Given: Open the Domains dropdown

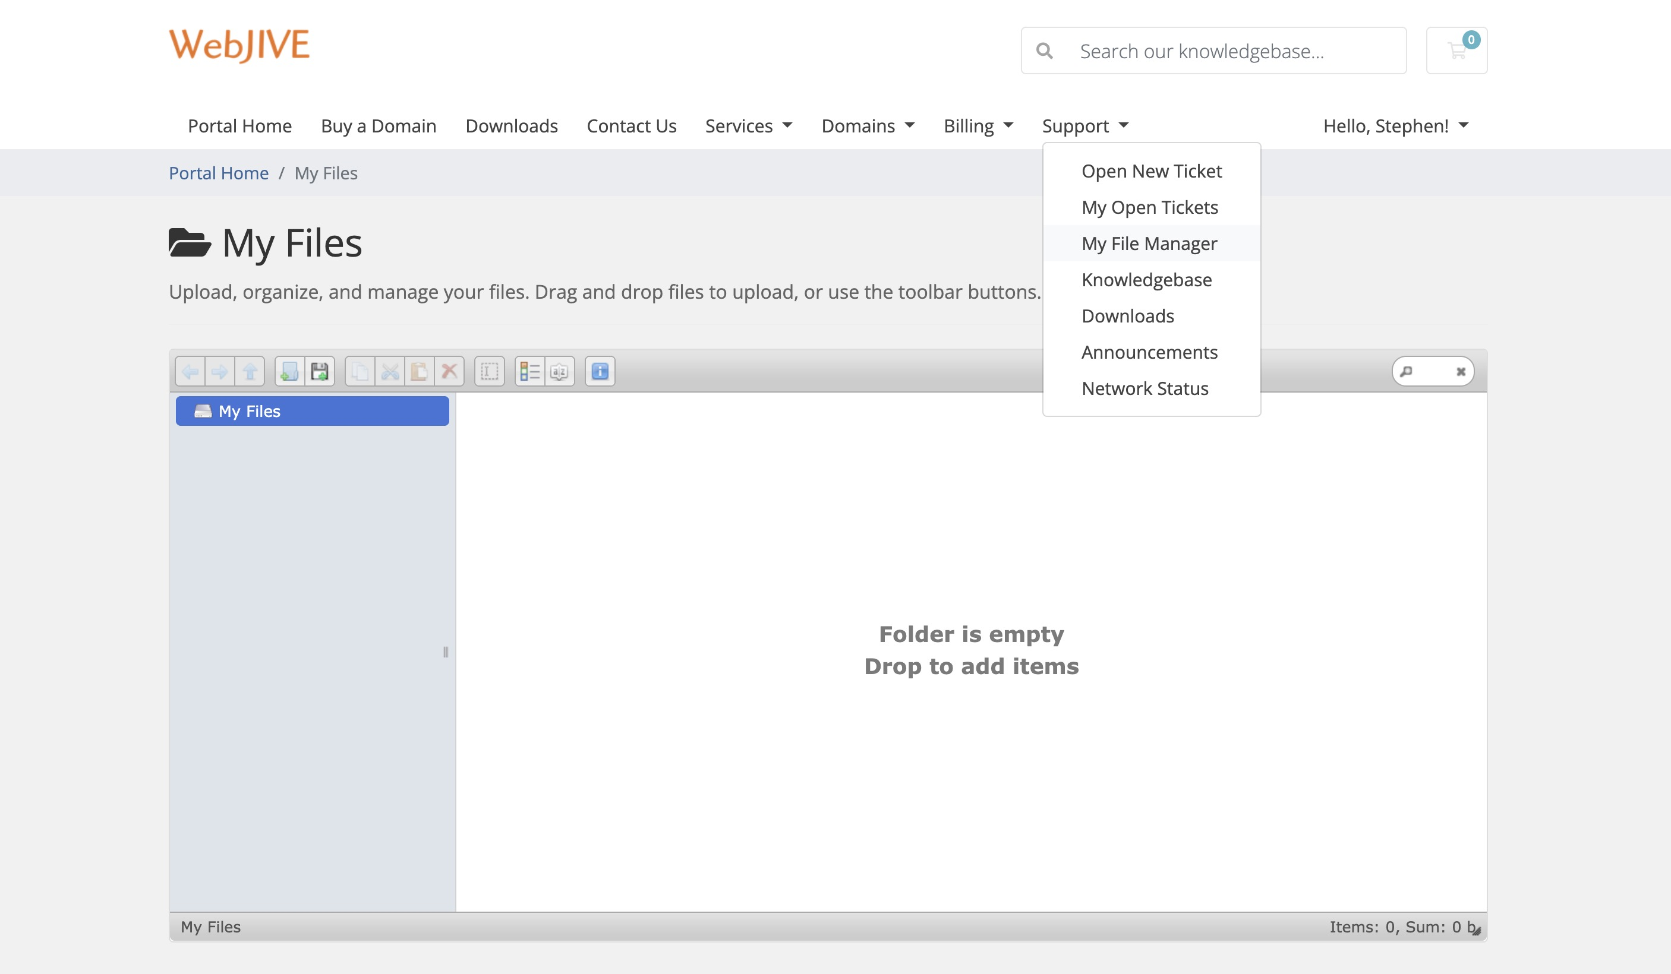Looking at the screenshot, I should click(868, 125).
